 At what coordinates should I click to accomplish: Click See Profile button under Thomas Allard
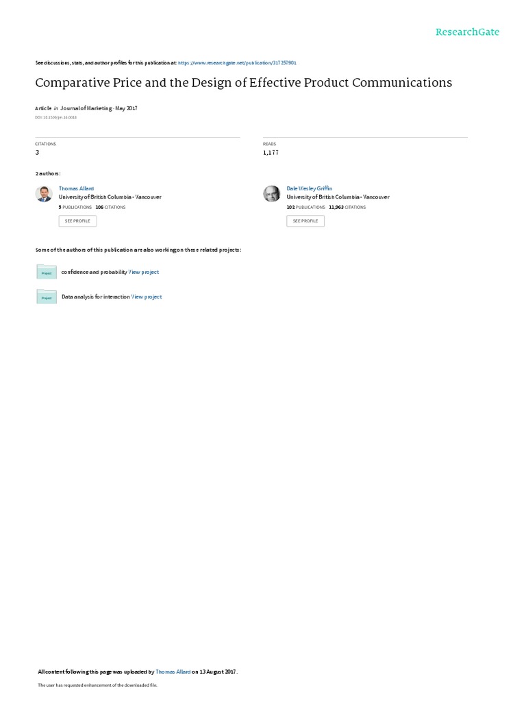coord(77,221)
